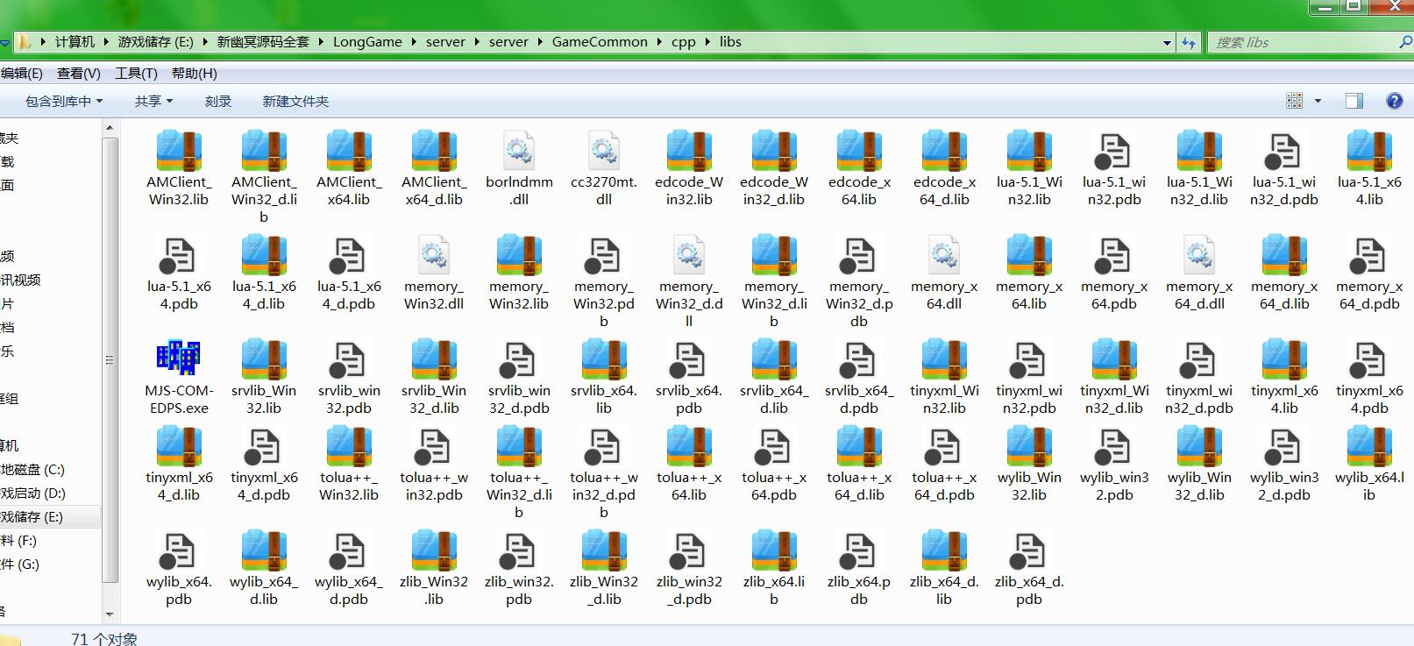Click the 新建文件夹 button

295,101
